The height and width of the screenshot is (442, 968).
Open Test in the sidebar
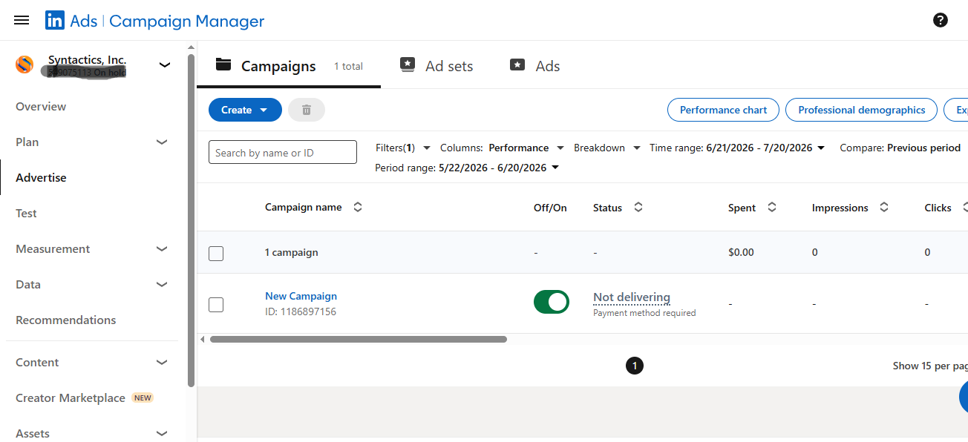click(x=26, y=214)
